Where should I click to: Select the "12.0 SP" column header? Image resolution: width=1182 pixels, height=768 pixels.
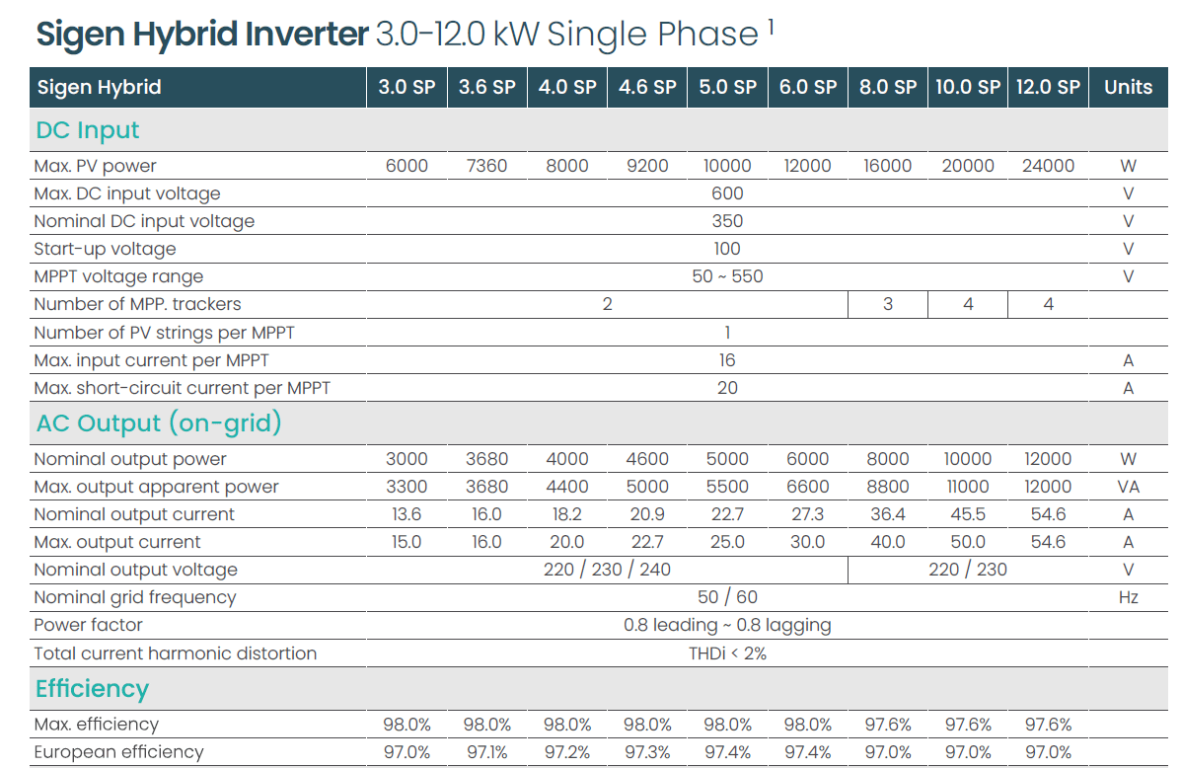[1048, 87]
